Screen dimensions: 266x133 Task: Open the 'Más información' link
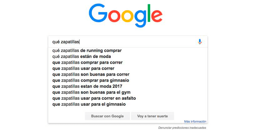[195, 121]
